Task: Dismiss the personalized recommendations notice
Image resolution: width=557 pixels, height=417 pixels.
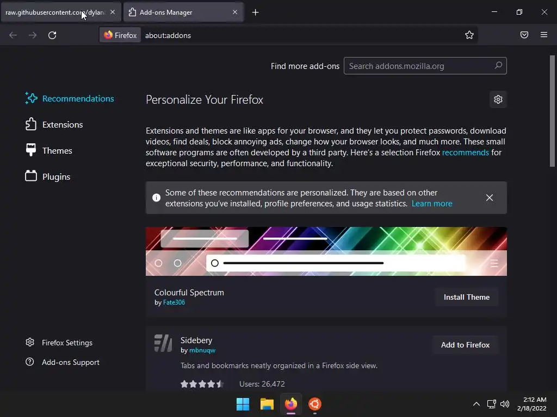Action: [x=490, y=198]
